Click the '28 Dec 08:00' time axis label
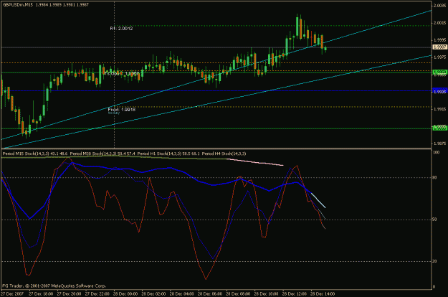Screen dimensions: 448x297 click(238, 294)
